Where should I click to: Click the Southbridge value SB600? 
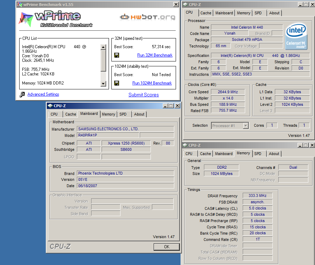(x=126, y=149)
